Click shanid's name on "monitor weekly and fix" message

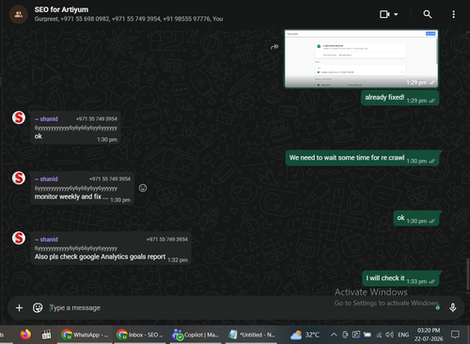[x=46, y=180]
